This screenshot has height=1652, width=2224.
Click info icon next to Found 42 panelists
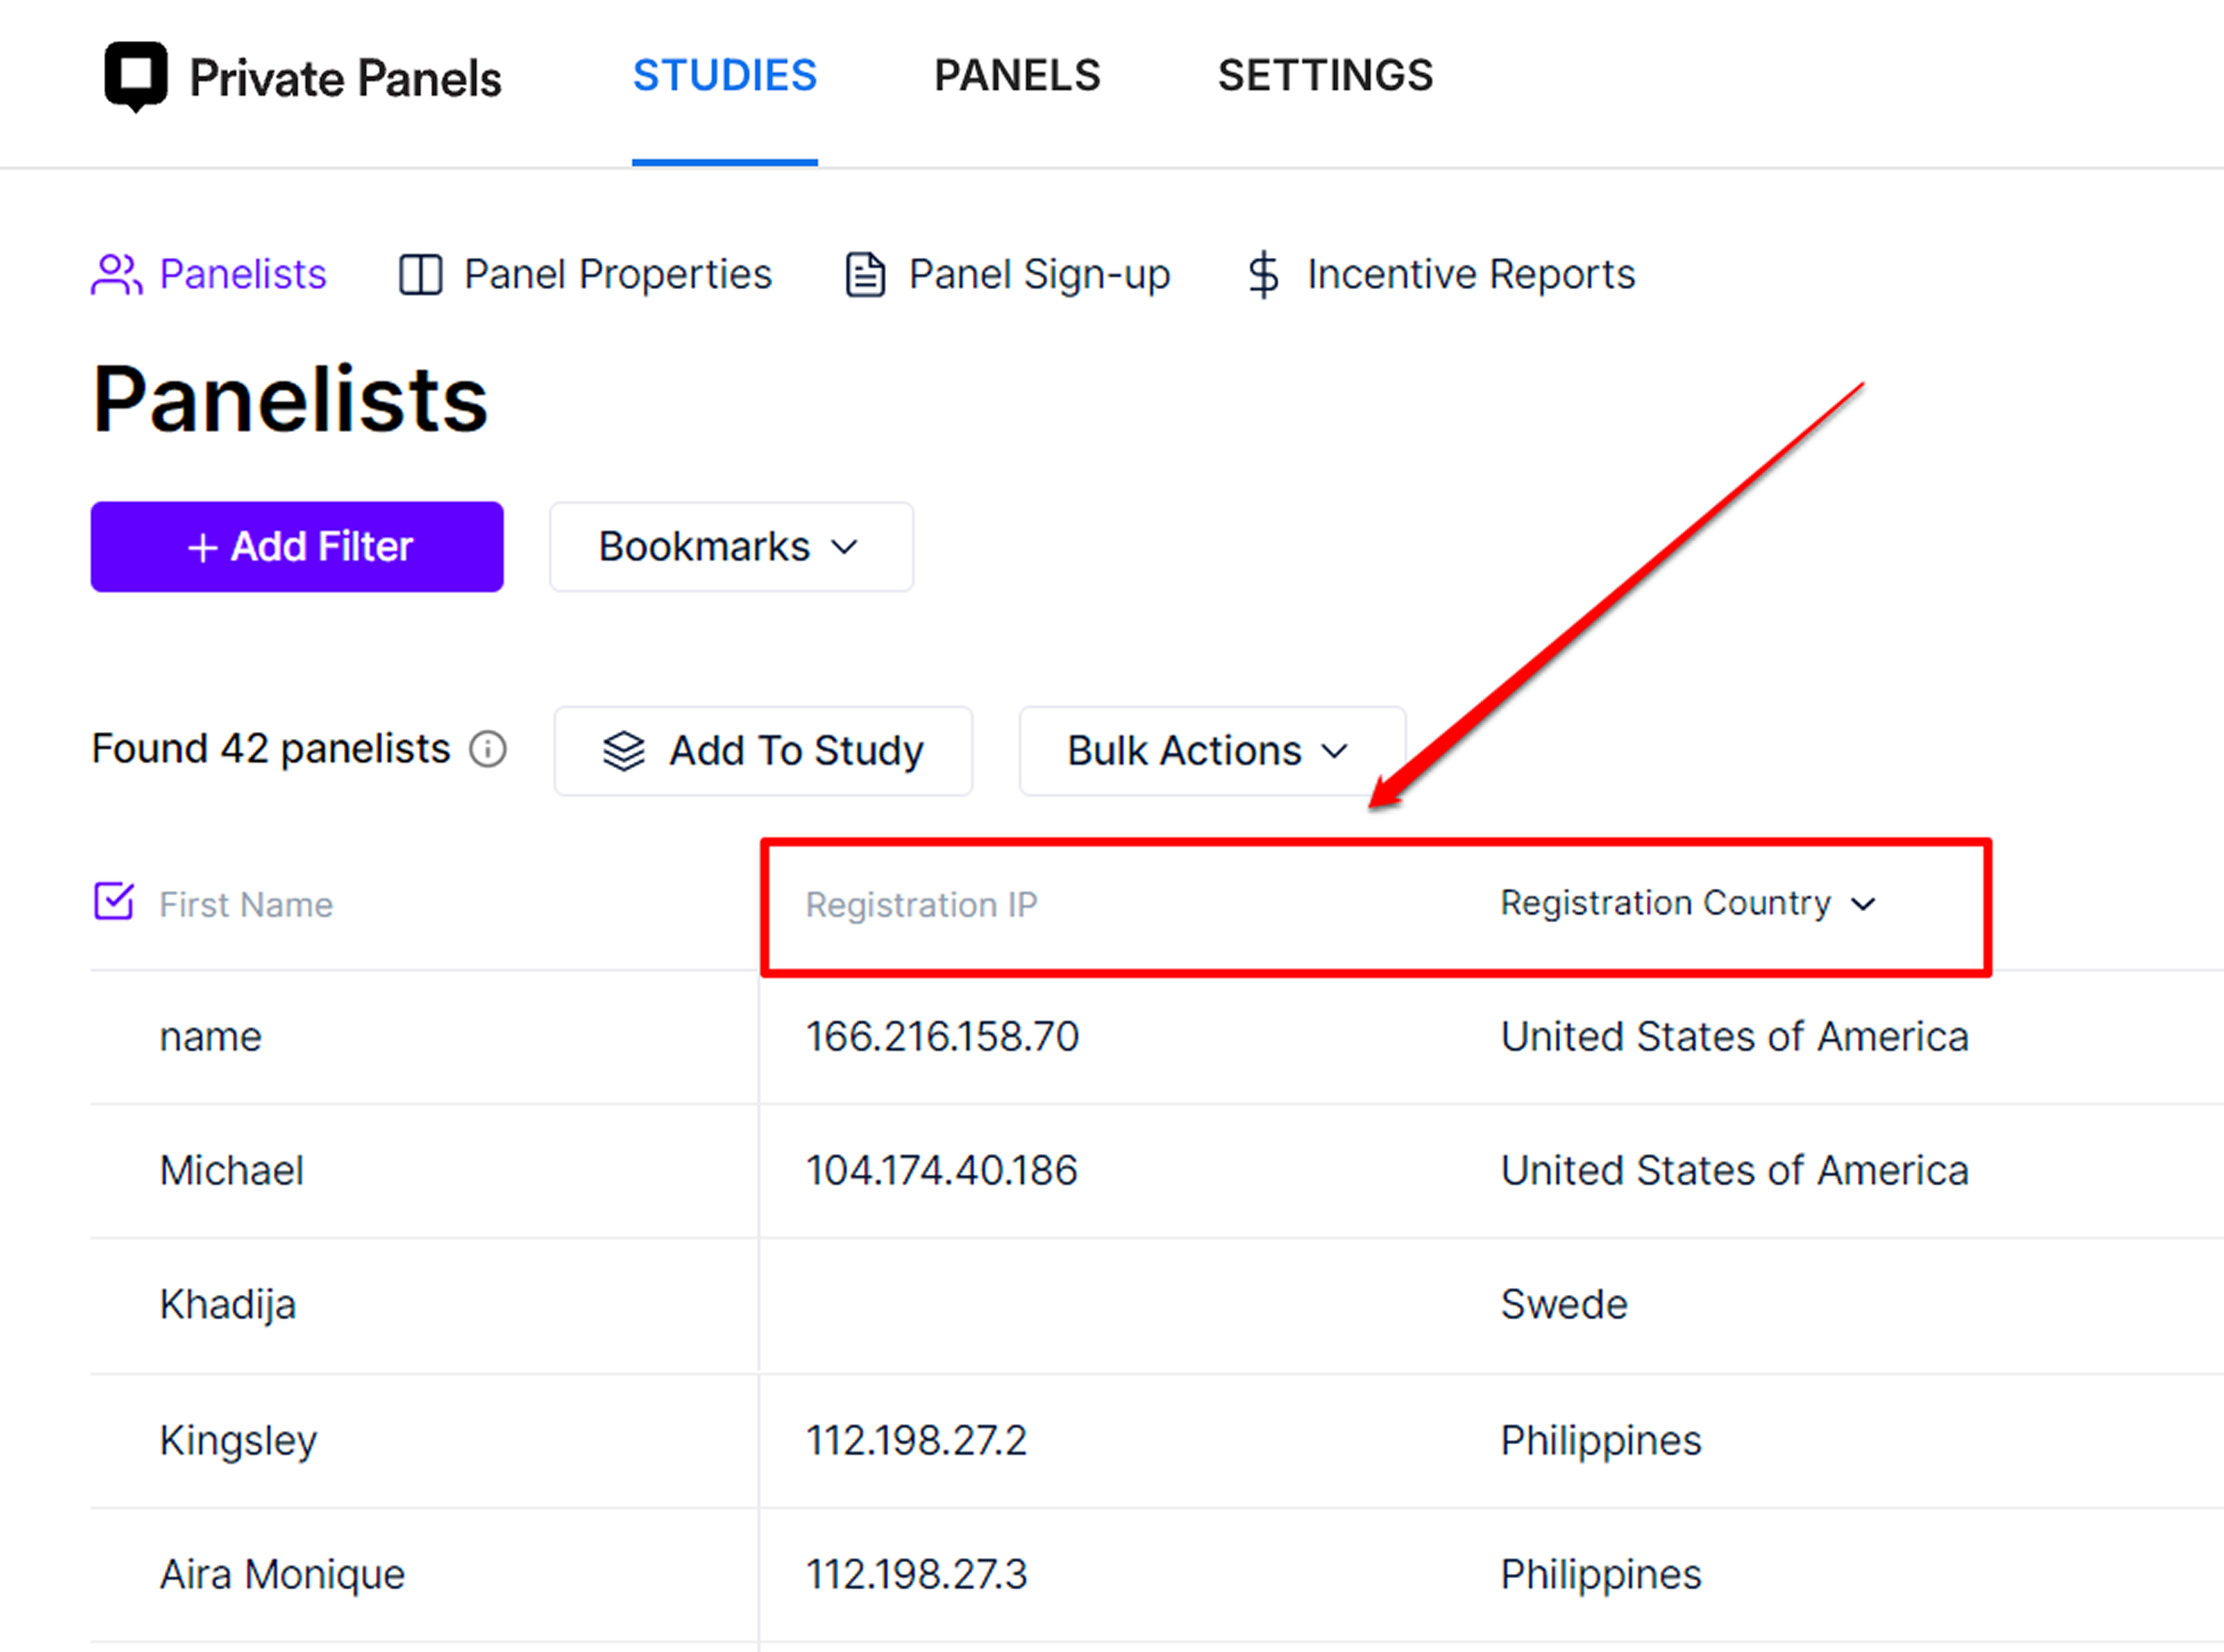(488, 749)
